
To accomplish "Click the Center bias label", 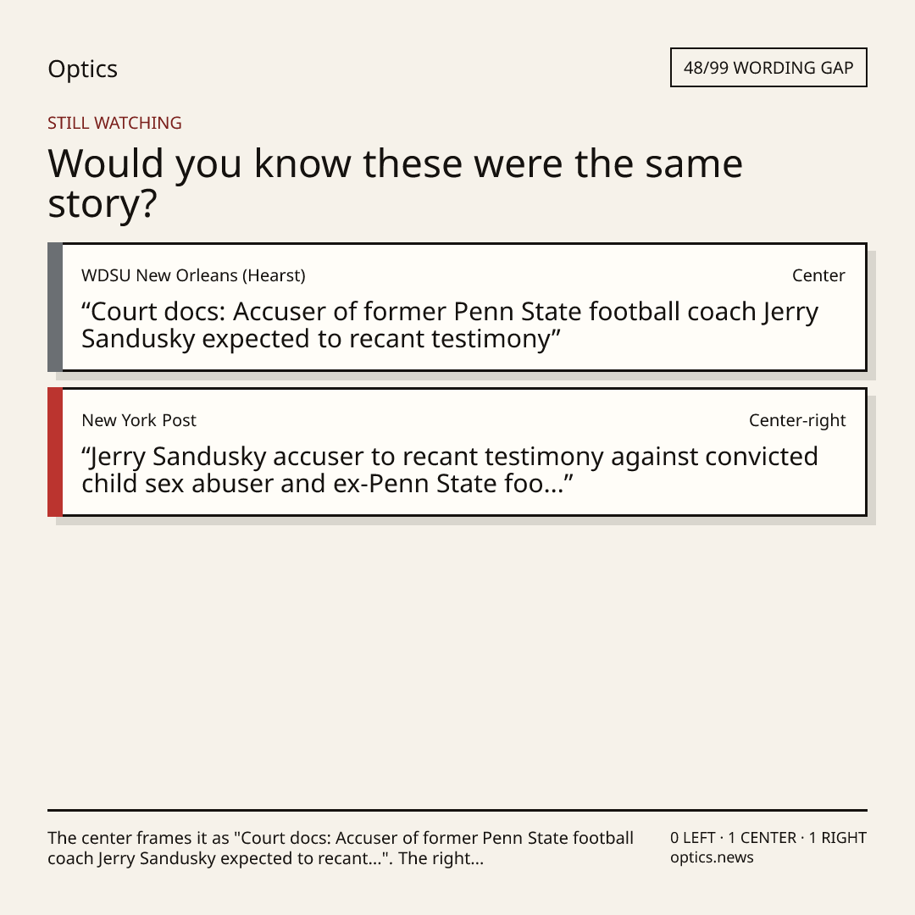I will click(x=818, y=275).
